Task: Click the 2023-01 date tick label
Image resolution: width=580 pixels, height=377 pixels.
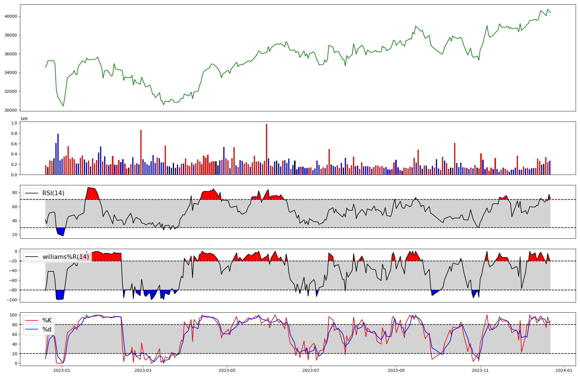Action: (62, 370)
